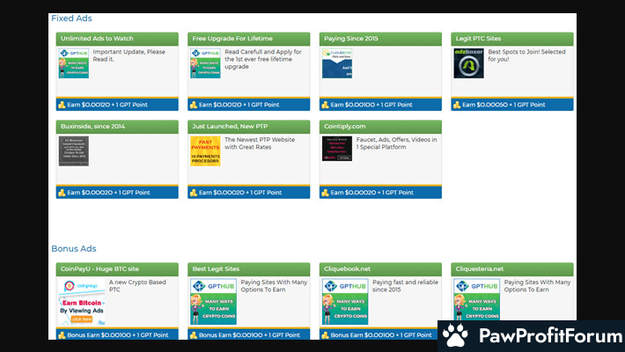Click the PawProfitForum paw logo
This screenshot has width=625, height=352.
point(455,336)
